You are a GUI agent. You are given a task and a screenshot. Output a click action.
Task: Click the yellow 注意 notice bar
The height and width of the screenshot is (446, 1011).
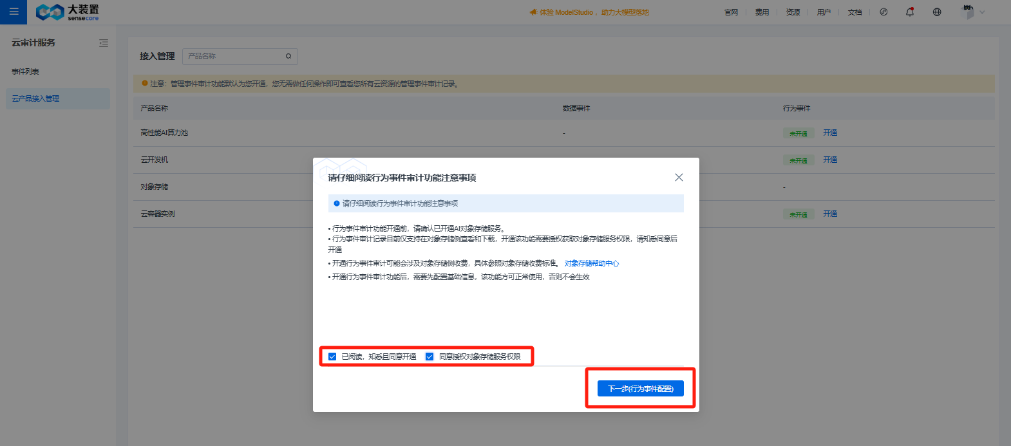564,84
